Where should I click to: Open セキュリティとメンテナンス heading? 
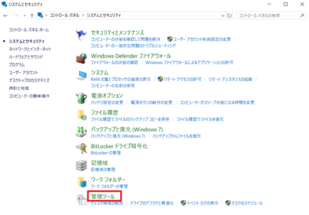tap(117, 32)
